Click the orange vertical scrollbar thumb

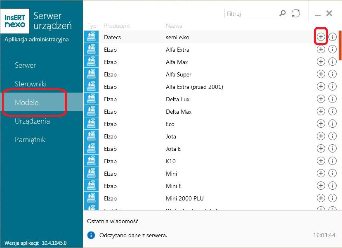point(340,45)
